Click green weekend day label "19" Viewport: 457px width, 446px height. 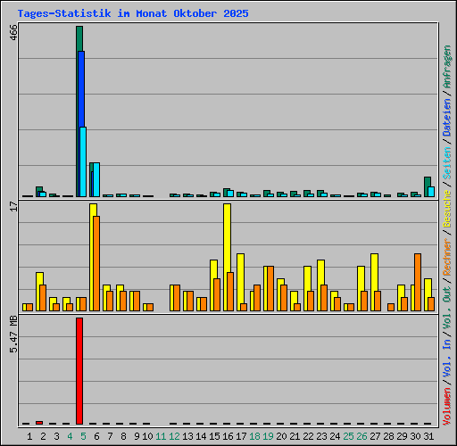click(x=268, y=436)
